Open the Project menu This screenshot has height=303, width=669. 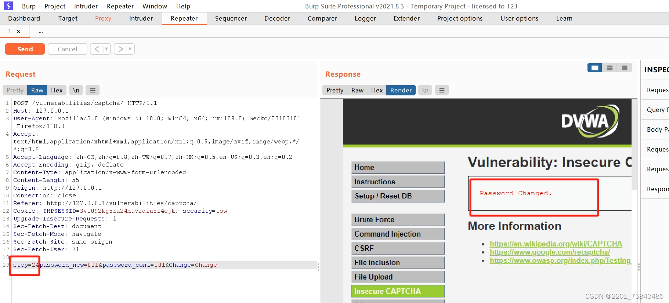click(x=55, y=6)
